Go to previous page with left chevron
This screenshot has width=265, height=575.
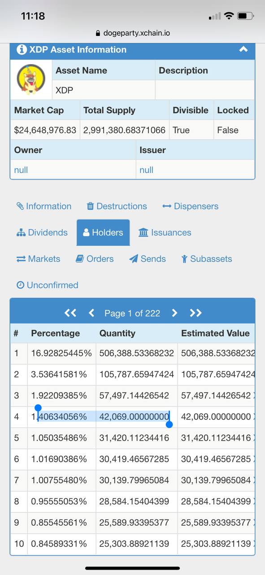click(91, 313)
